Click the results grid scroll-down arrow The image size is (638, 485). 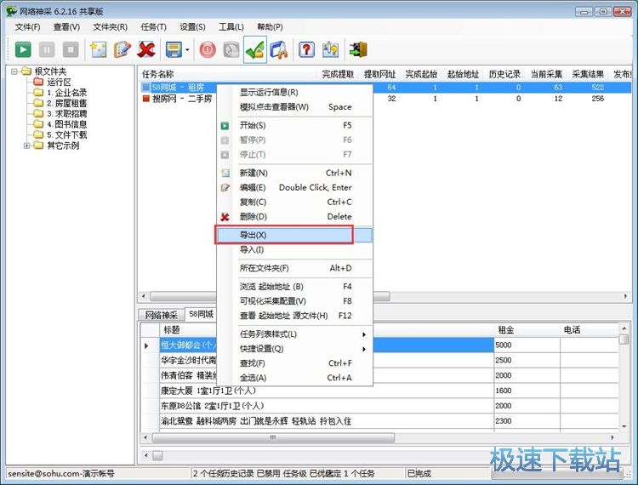click(x=624, y=426)
